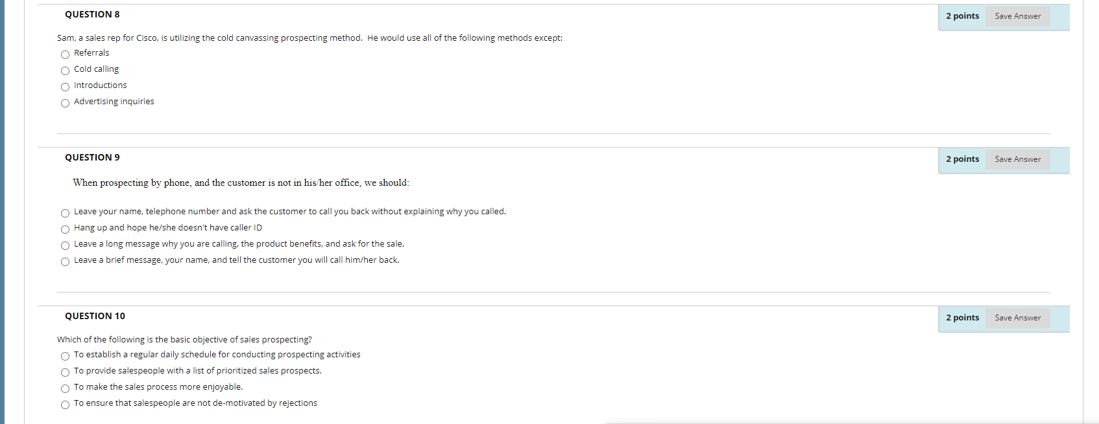Click the QUESTION 8 heading
Image resolution: width=1099 pixels, height=424 pixels.
92,14
